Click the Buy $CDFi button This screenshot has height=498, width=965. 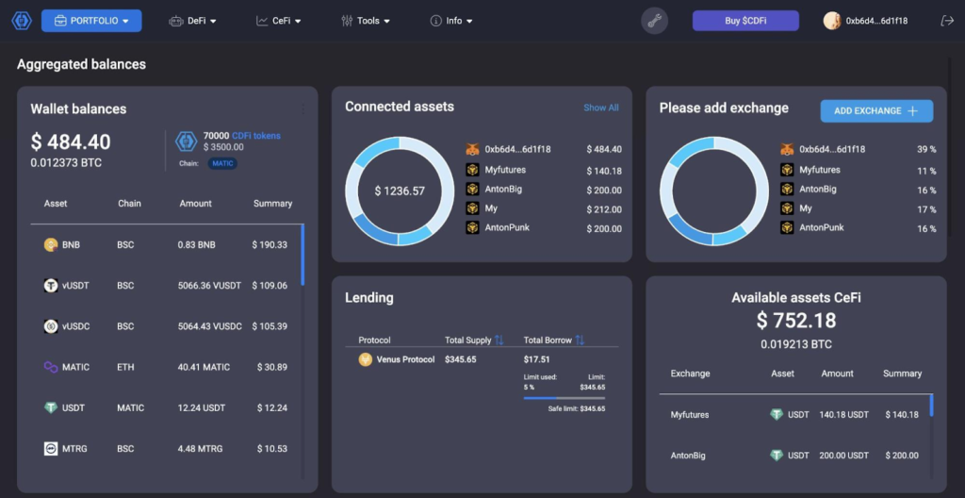[745, 21]
